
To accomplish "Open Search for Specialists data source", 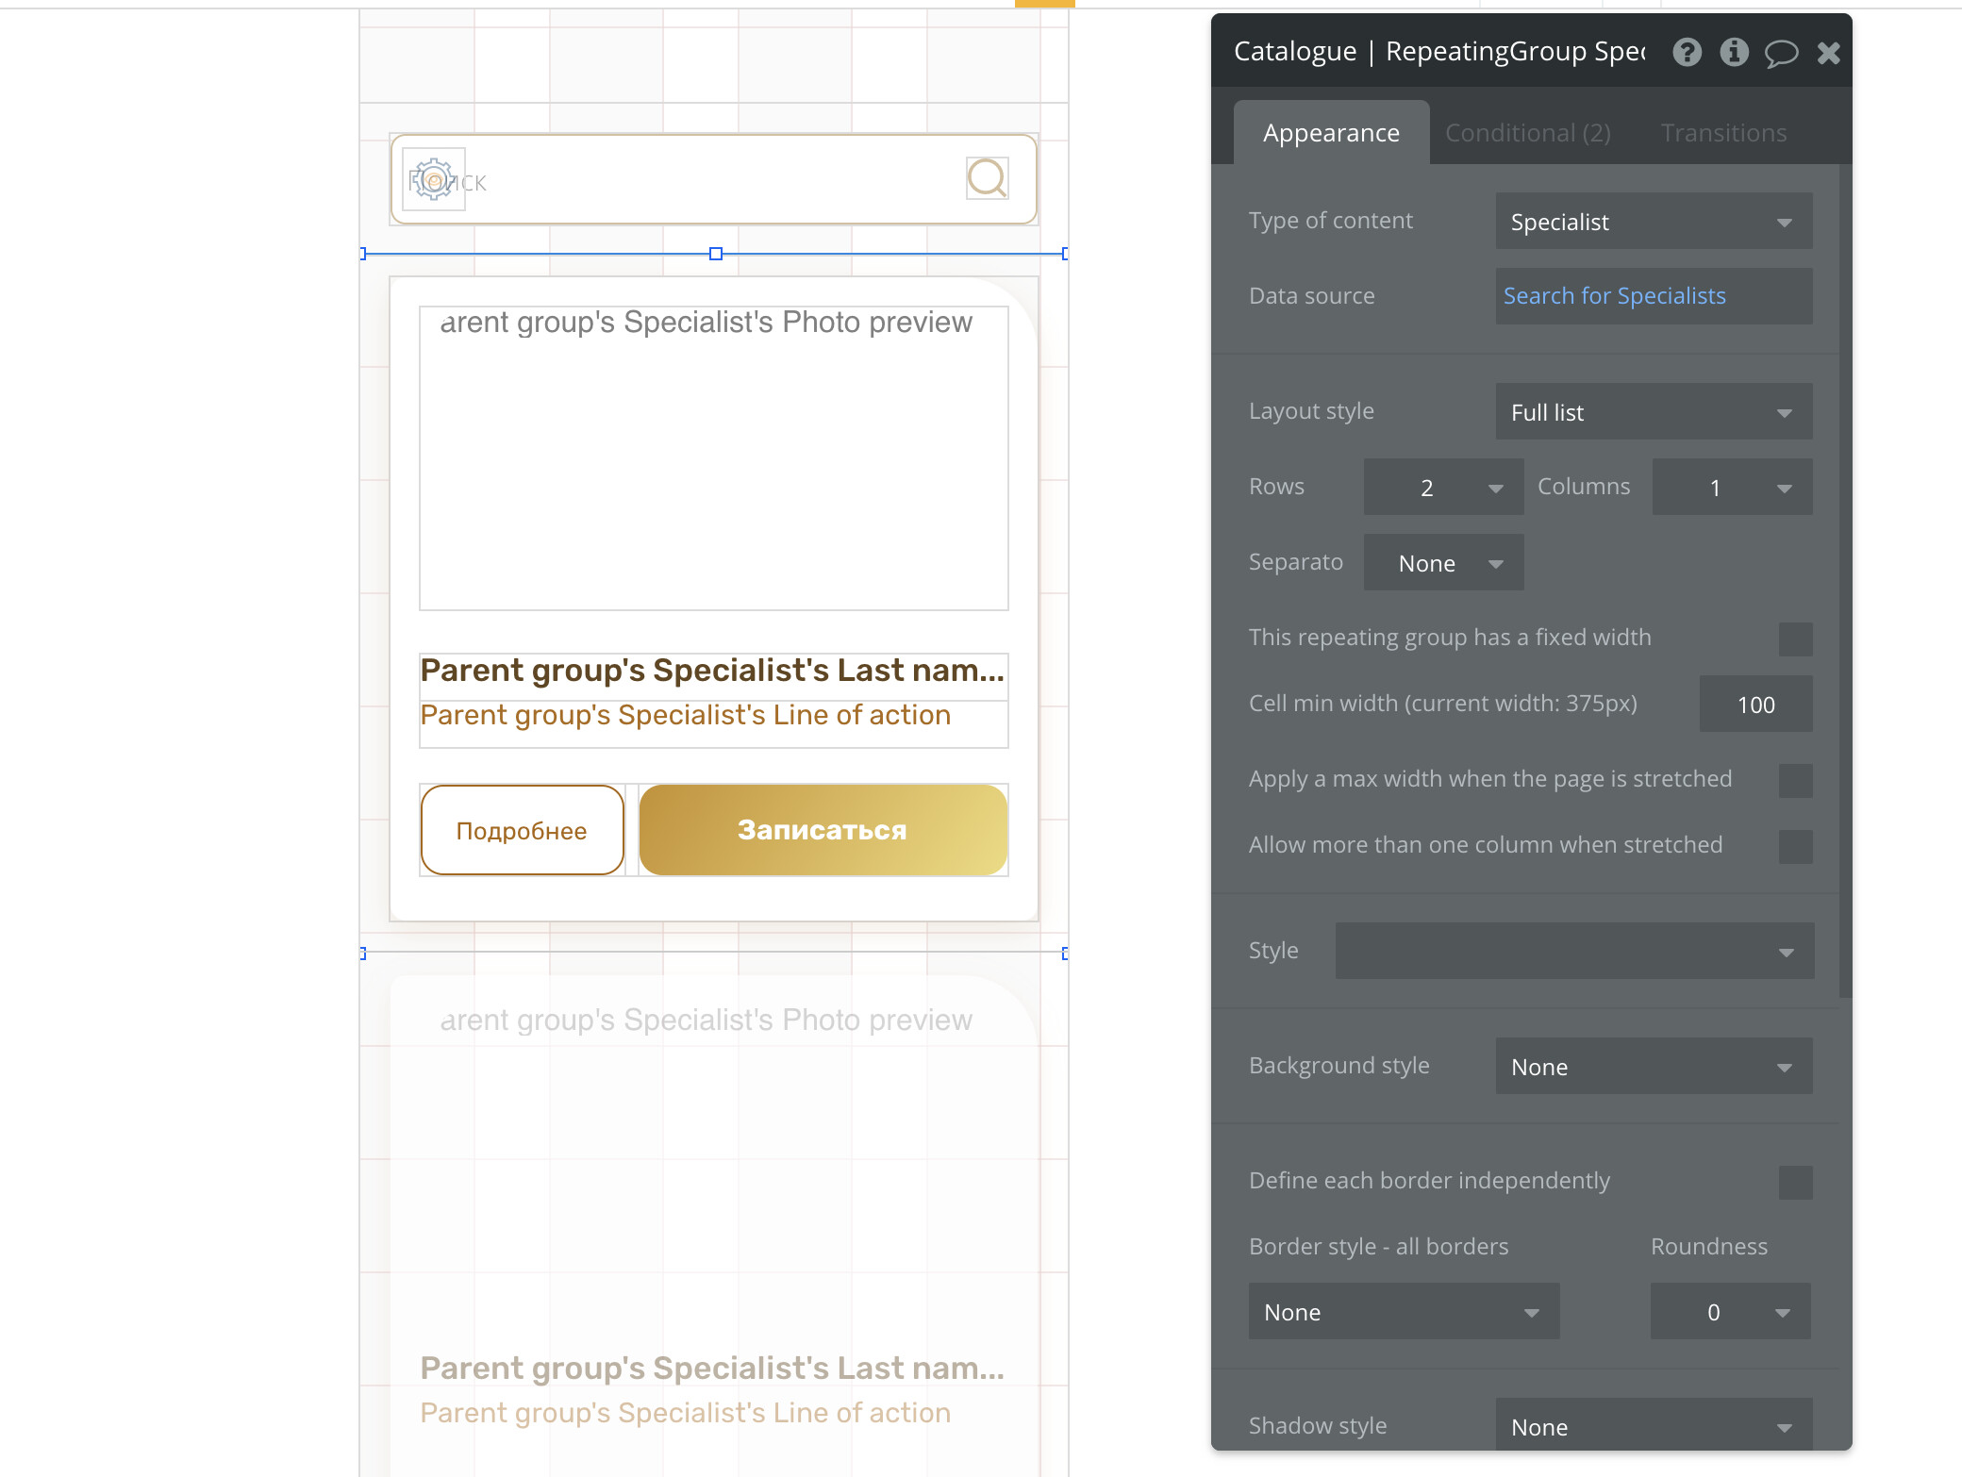I will (x=1614, y=296).
